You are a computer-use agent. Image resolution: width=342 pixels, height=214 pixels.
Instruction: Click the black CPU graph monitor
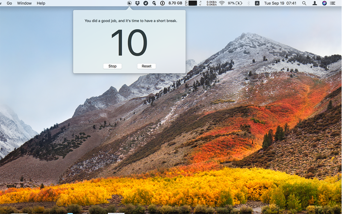pos(193,3)
